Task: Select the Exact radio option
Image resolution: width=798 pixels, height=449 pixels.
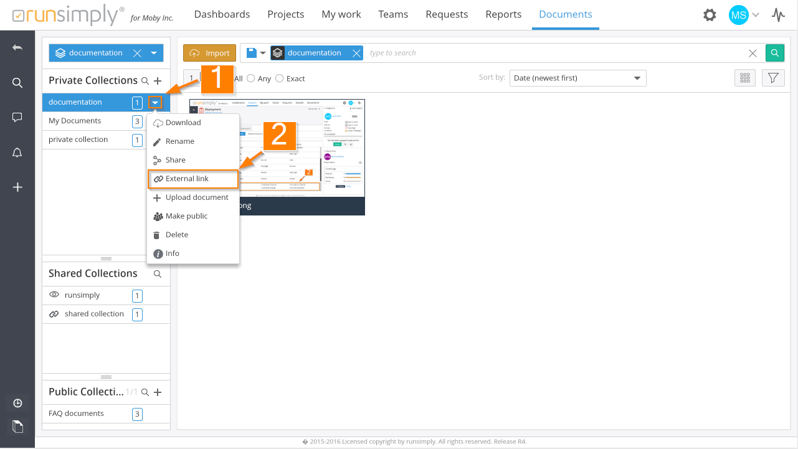Action: click(280, 78)
